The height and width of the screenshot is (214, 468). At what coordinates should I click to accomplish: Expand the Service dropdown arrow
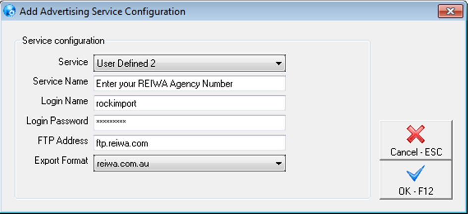click(x=279, y=63)
